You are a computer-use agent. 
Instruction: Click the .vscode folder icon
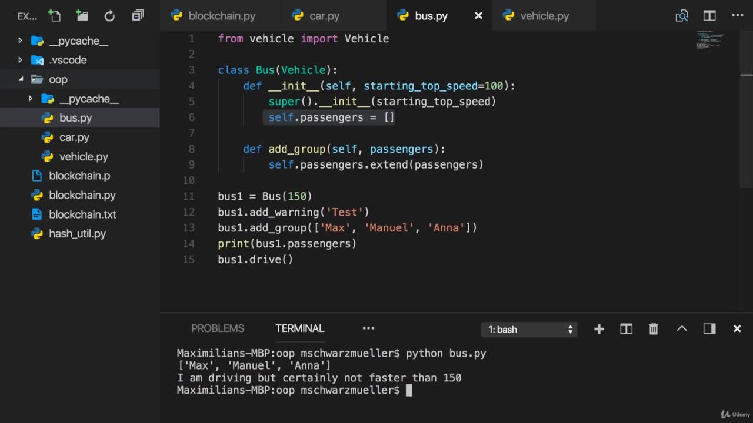tap(37, 60)
